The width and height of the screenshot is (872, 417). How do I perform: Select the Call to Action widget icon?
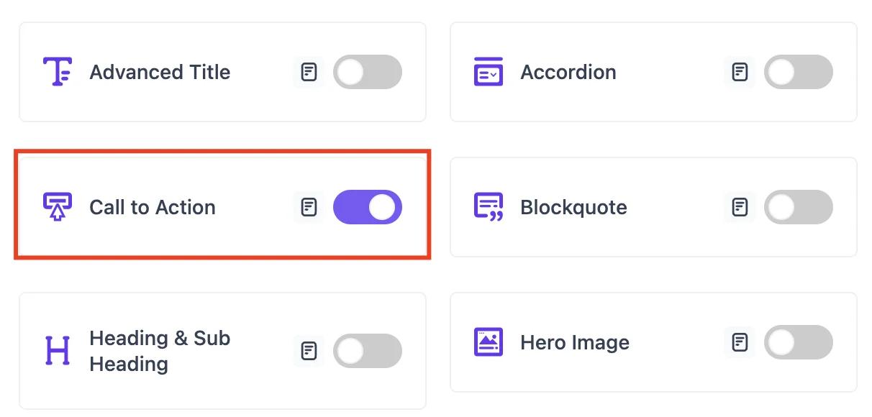58,206
